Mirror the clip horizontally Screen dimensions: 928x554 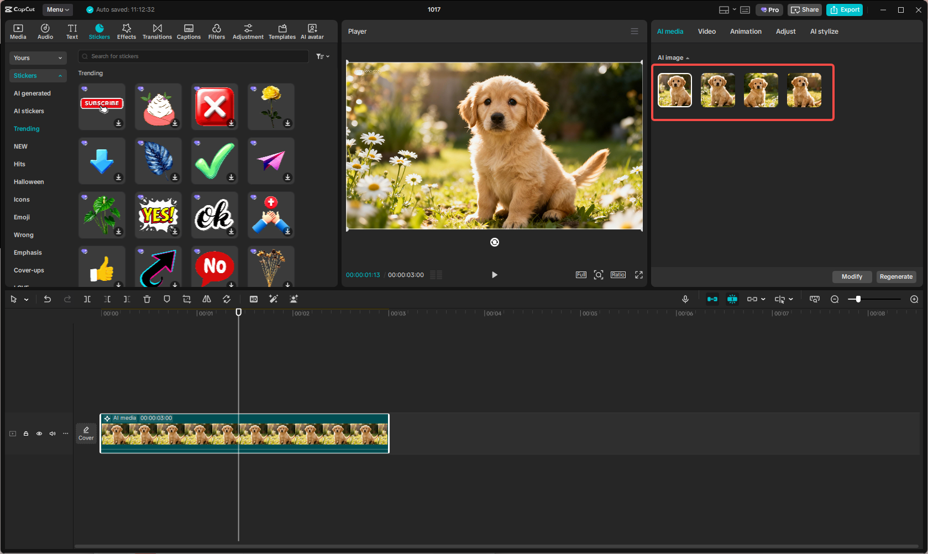pyautogui.click(x=206, y=299)
